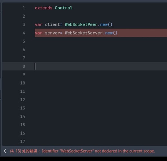The width and height of the screenshot is (167, 161).
Task: Place the cursor on empty line 5
Action: [101, 41]
